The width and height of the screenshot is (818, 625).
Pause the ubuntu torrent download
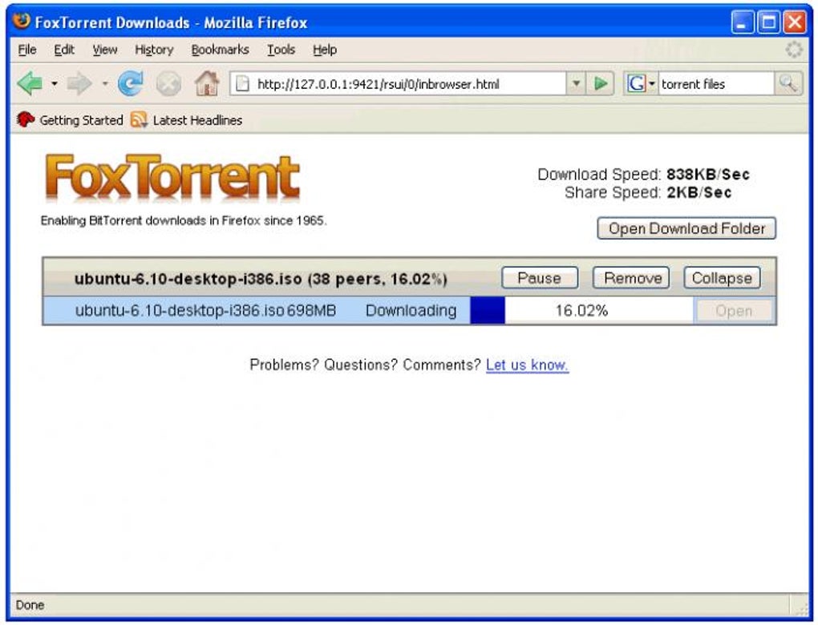[x=540, y=278]
